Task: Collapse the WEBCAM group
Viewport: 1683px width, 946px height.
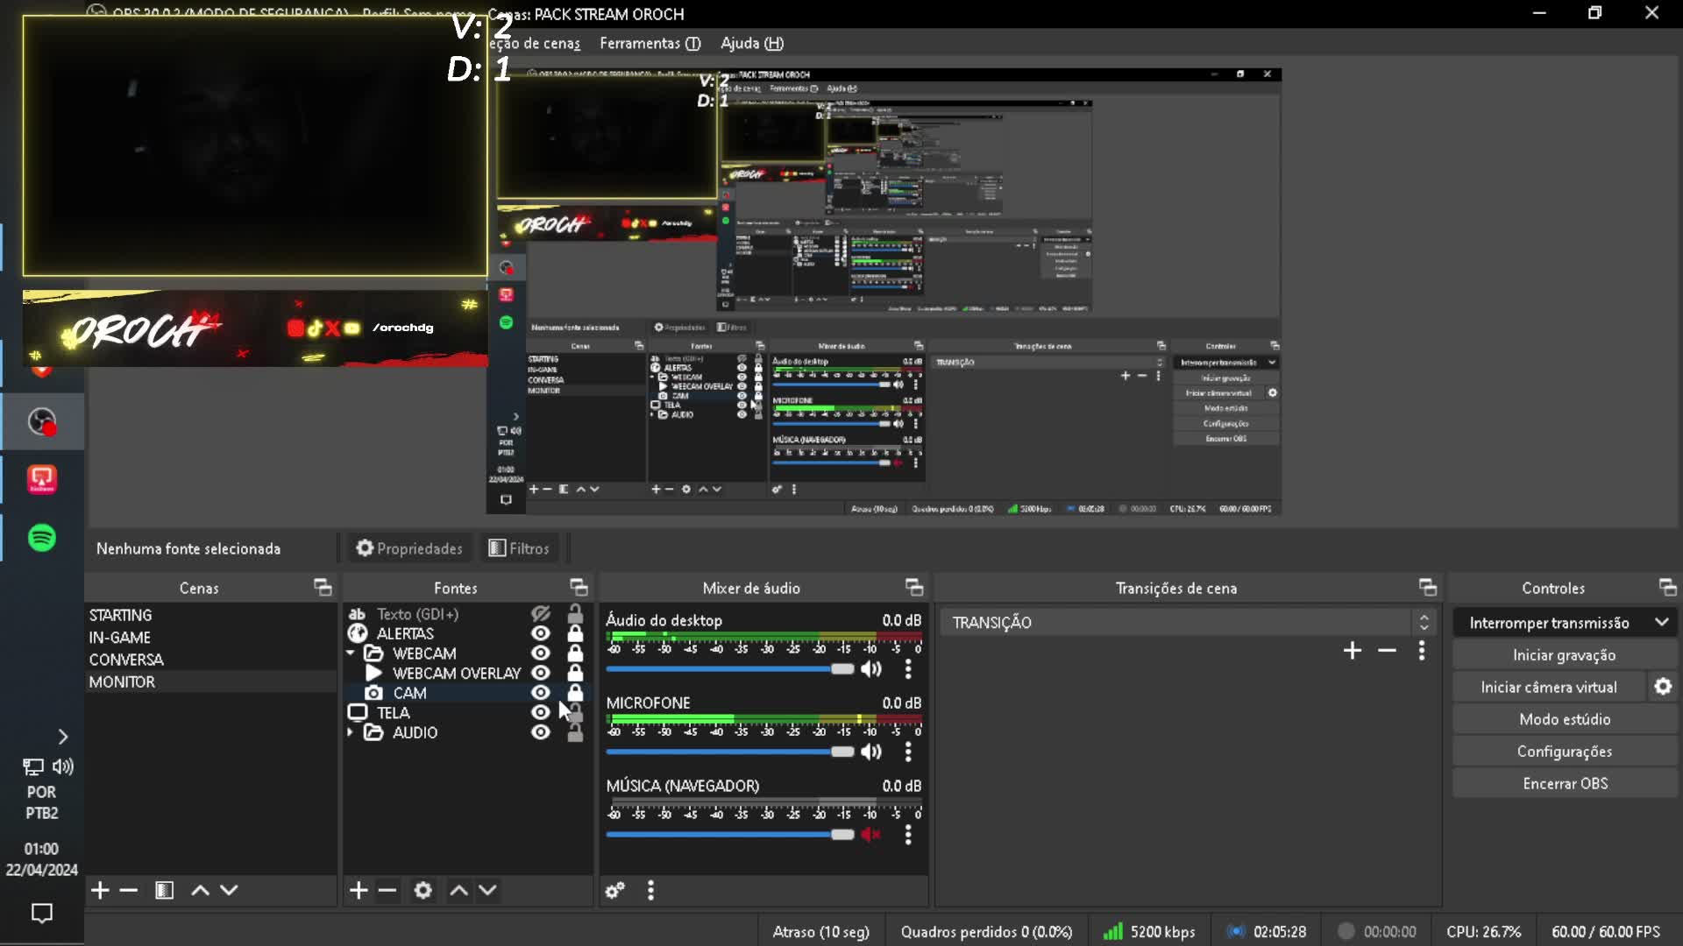Action: [351, 653]
